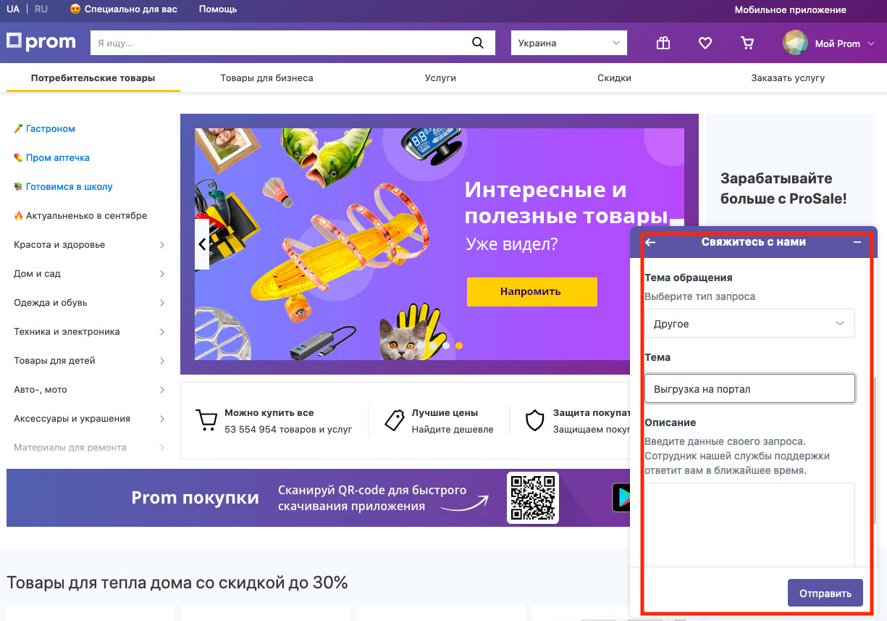Click the Мой Prom avatar
This screenshot has height=621, width=887.
(x=795, y=43)
